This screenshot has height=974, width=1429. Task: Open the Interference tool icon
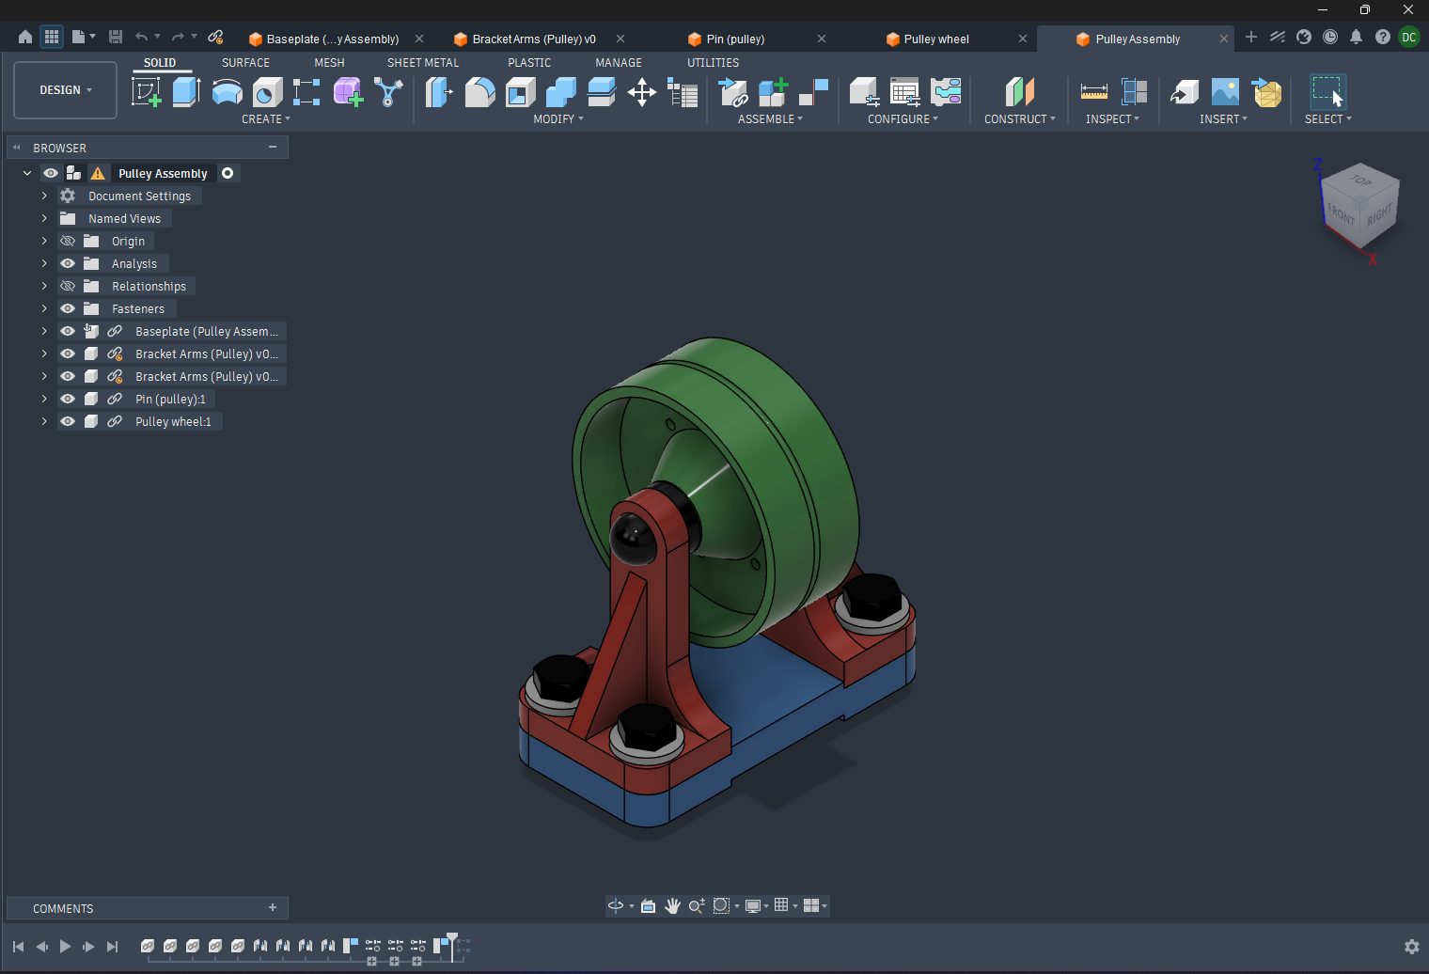click(x=1135, y=92)
